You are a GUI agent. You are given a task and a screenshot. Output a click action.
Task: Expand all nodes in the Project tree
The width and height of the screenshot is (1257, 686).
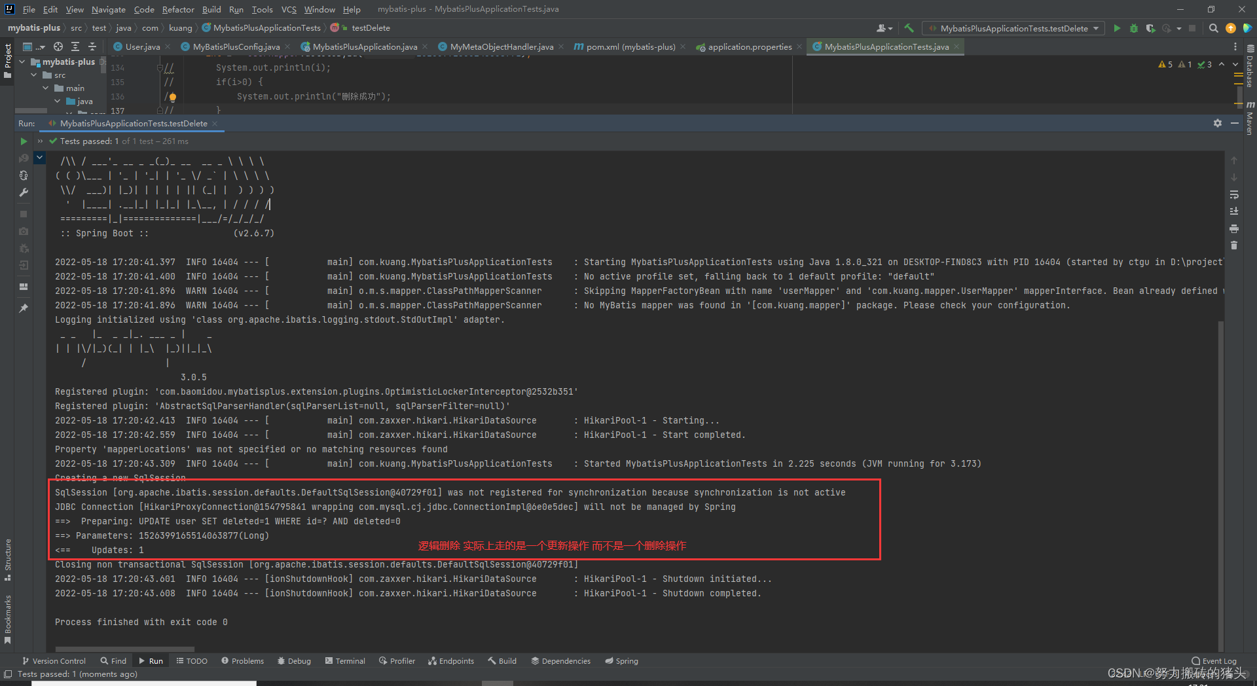pyautogui.click(x=75, y=46)
